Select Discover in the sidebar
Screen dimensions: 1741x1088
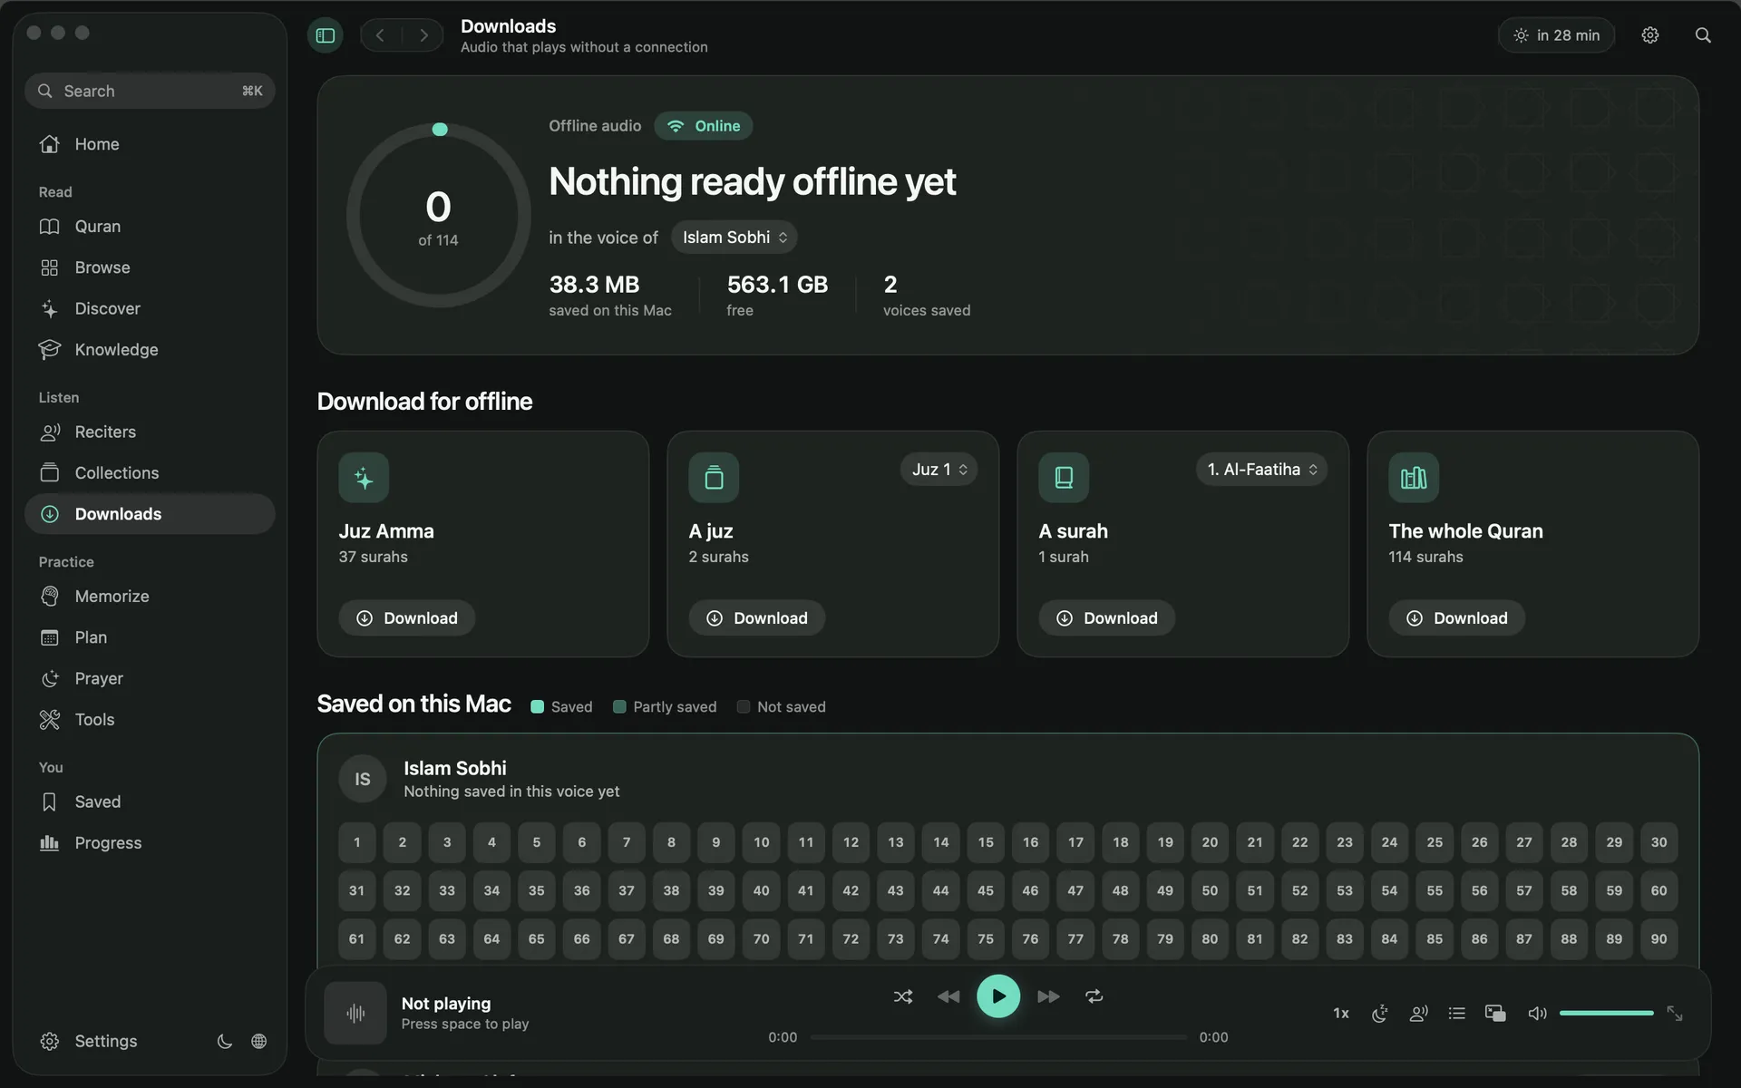tap(150, 308)
